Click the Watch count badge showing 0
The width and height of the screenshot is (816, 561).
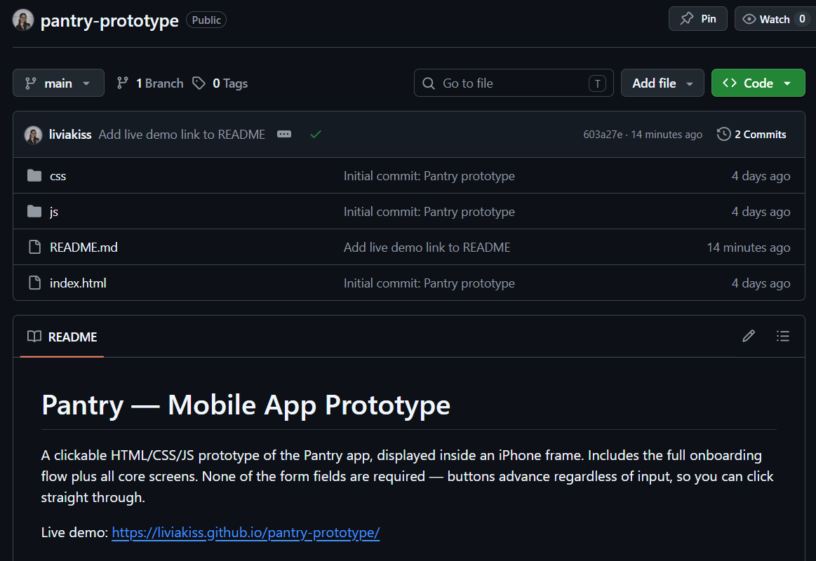[802, 19]
